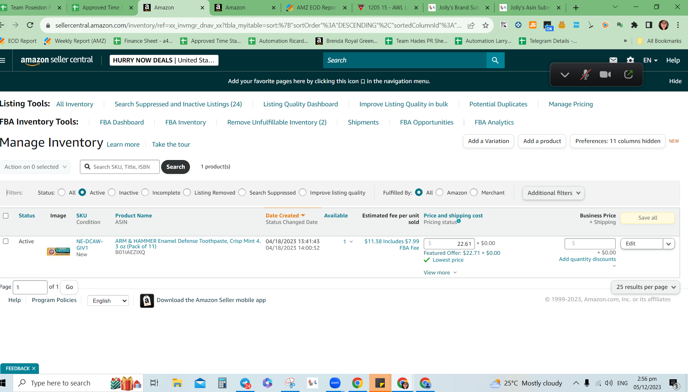Open the Chrome profile avatar
The height and width of the screenshot is (392, 688).
[664, 25]
